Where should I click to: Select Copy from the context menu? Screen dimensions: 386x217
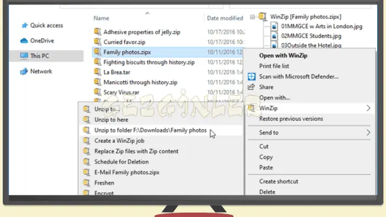pyautogui.click(x=266, y=157)
